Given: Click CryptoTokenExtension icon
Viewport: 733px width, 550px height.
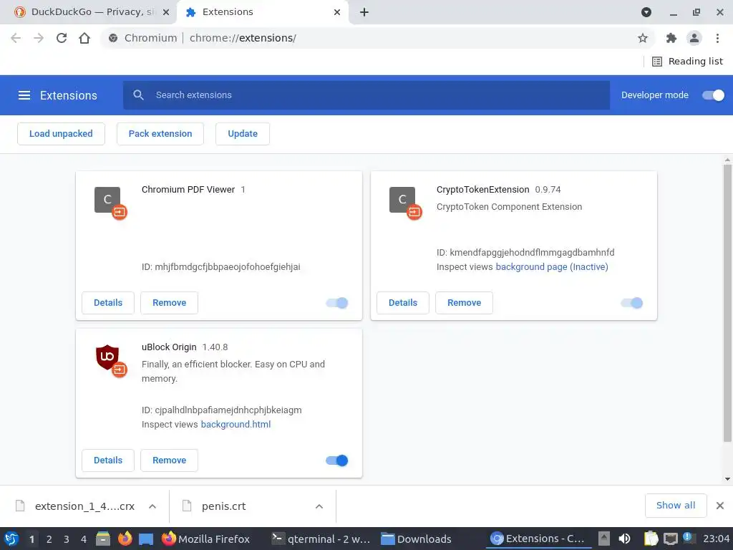Looking at the screenshot, I should click(402, 200).
